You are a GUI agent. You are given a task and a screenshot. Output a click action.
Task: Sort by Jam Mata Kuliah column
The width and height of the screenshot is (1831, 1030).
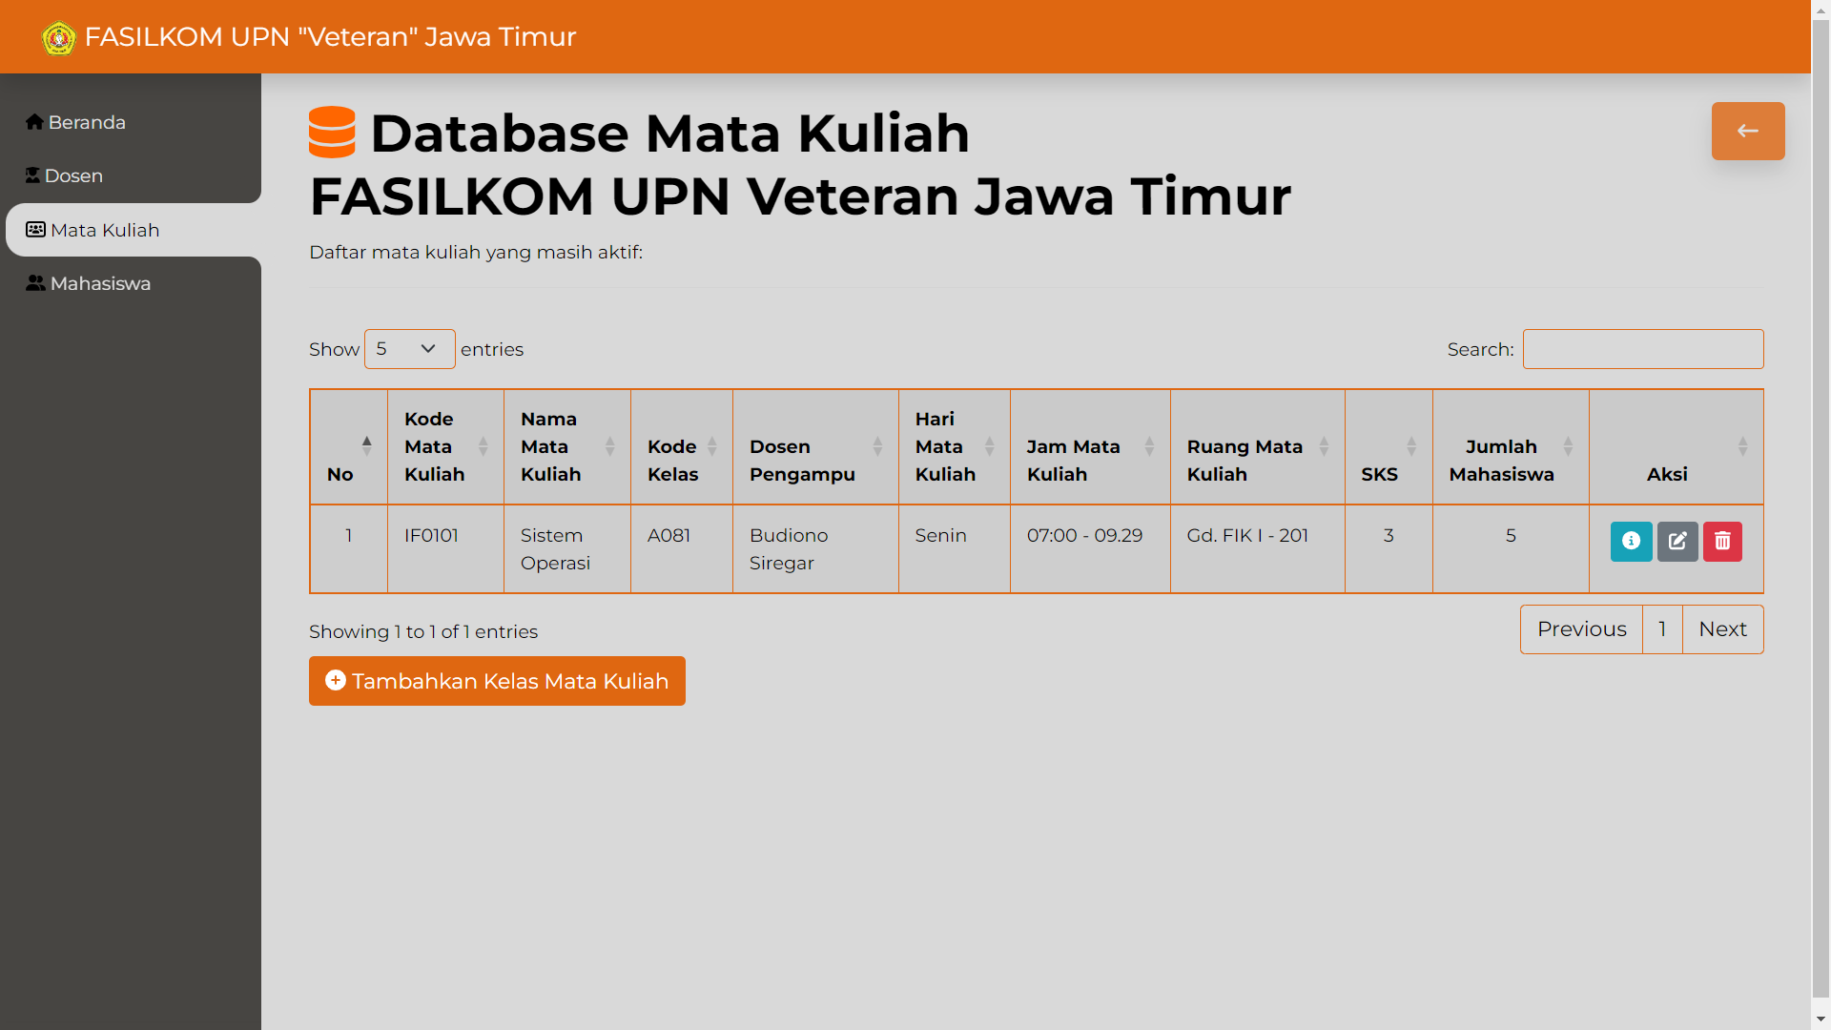(1090, 446)
